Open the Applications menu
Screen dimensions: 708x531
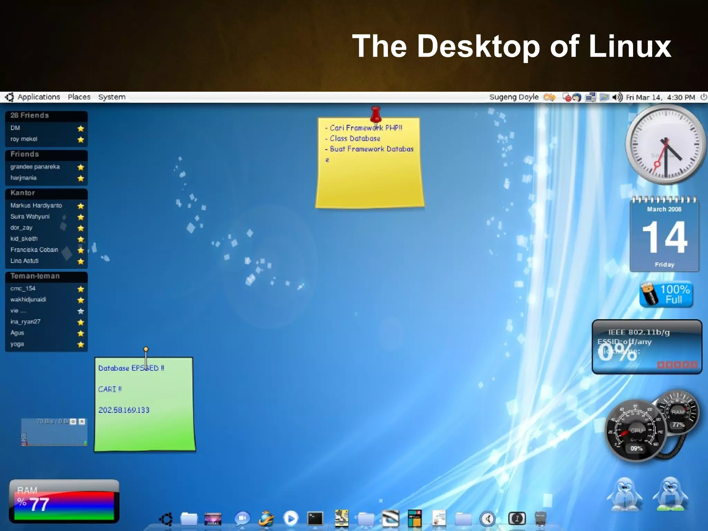39,97
